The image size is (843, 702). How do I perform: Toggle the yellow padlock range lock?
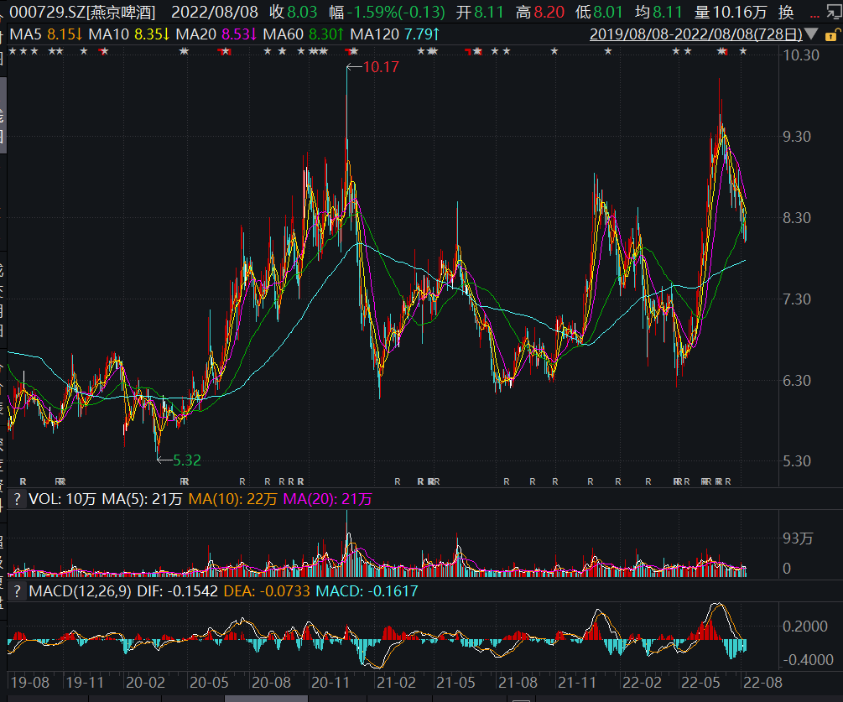[x=830, y=35]
